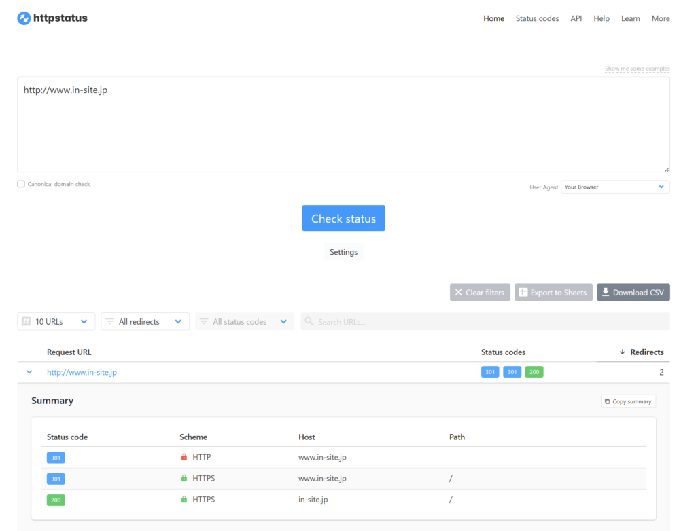Click inside the URL list text area

(x=343, y=129)
